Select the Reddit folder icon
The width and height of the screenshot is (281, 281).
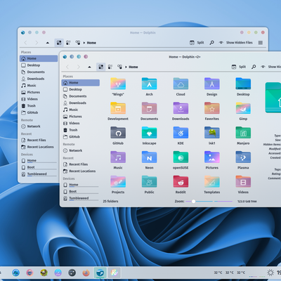pos(181,182)
